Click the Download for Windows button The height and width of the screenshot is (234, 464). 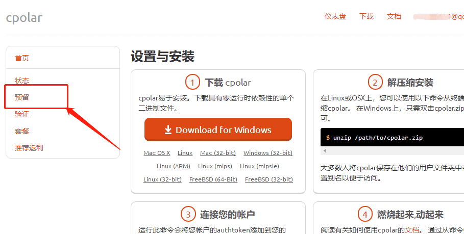click(218, 129)
